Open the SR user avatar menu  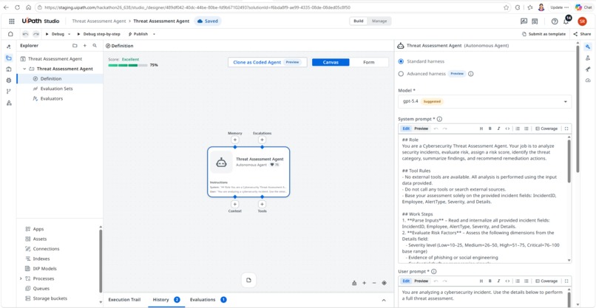click(582, 21)
